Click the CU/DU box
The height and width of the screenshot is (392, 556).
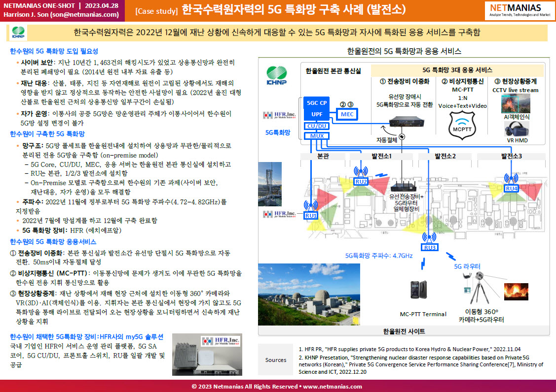317,126
